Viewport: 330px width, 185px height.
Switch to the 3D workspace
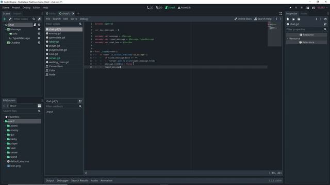(x=159, y=8)
